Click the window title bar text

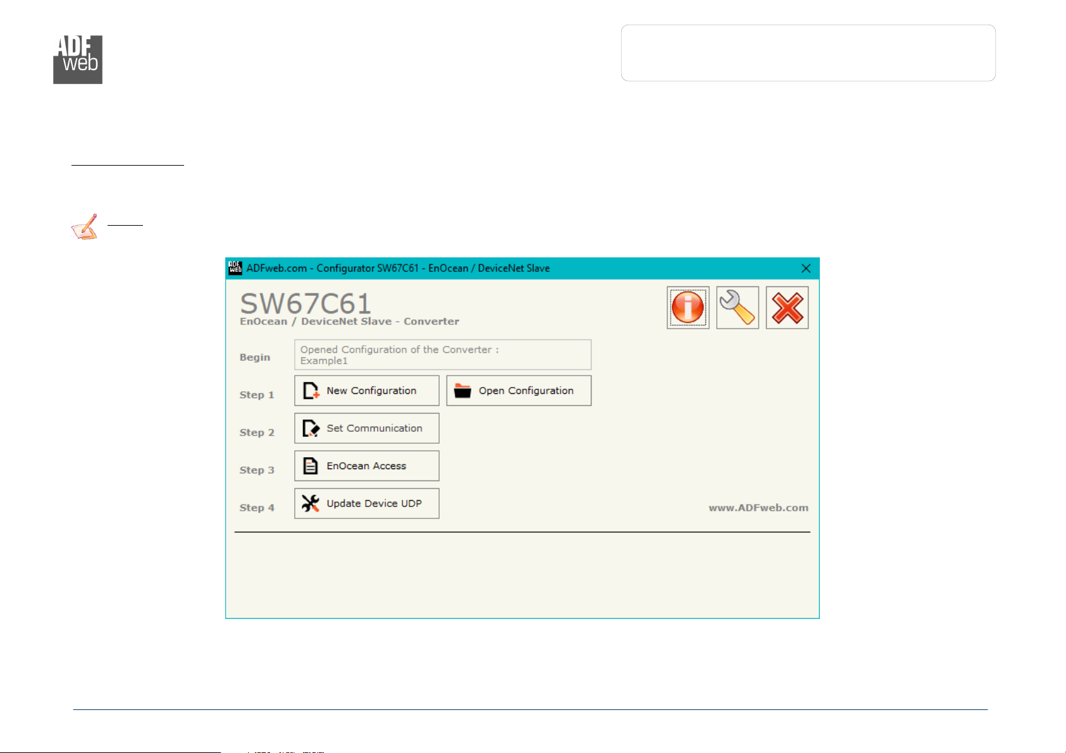398,268
